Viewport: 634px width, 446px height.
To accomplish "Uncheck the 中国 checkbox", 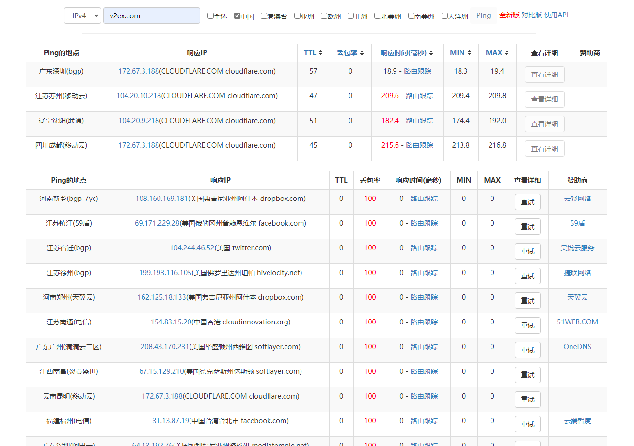I will (x=237, y=16).
